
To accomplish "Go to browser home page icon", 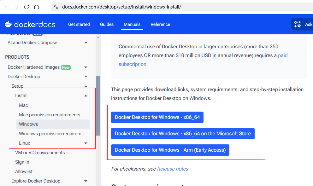I will 37,7.
